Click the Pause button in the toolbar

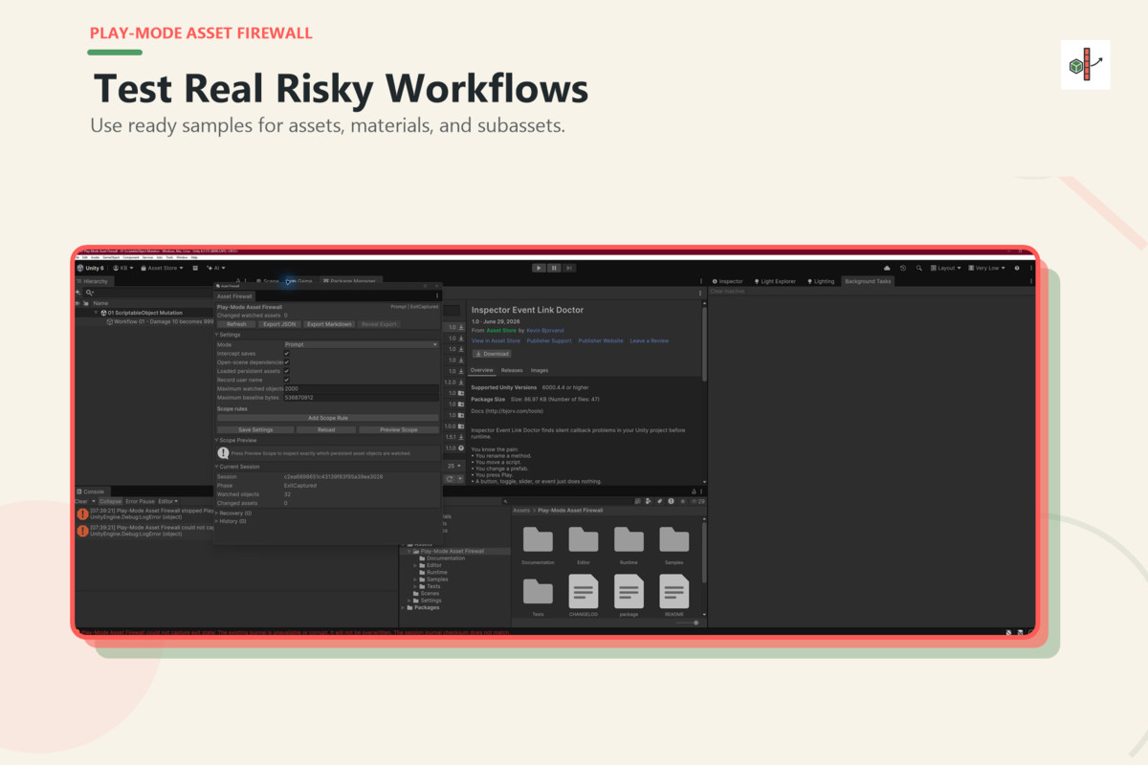pyautogui.click(x=554, y=268)
